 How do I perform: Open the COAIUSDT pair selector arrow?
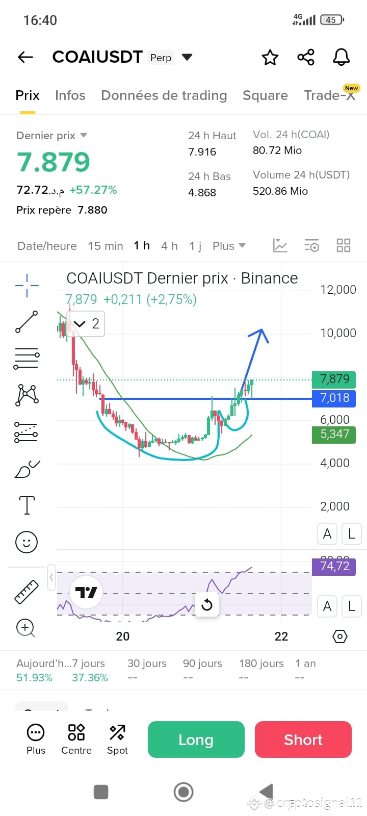187,57
